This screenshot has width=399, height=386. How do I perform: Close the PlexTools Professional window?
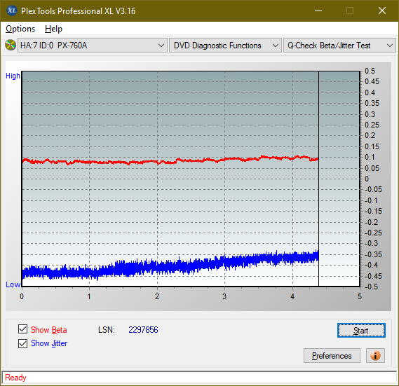382,11
